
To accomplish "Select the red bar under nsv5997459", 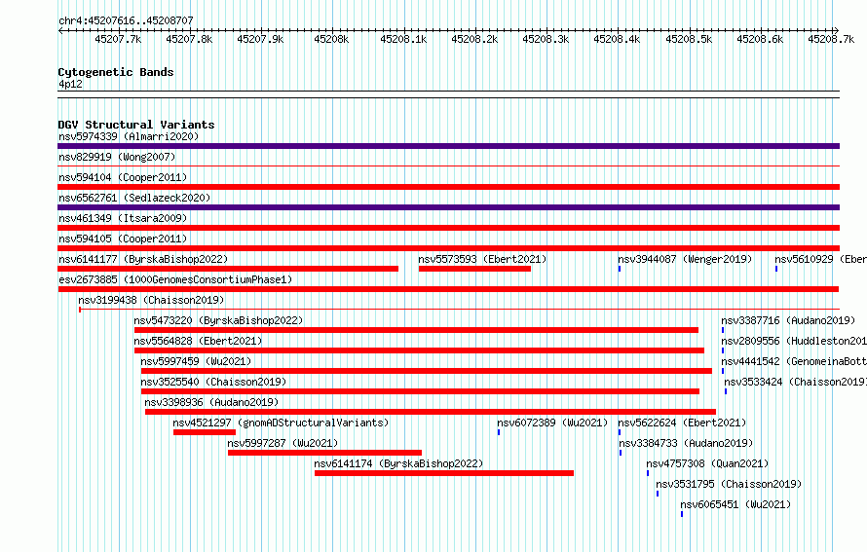I will point(427,371).
